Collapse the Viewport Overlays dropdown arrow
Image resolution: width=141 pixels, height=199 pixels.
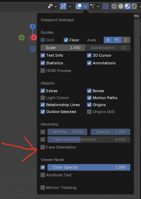(x=86, y=6)
